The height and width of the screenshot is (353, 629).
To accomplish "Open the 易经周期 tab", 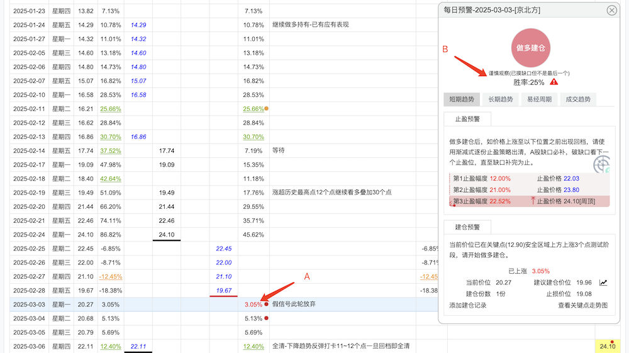I will tap(539, 99).
